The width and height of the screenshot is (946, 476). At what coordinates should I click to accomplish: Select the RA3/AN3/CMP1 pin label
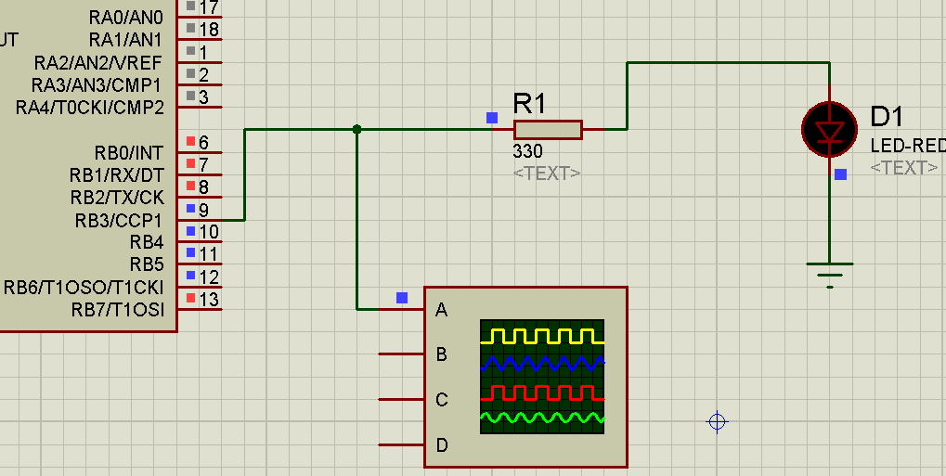(x=97, y=85)
